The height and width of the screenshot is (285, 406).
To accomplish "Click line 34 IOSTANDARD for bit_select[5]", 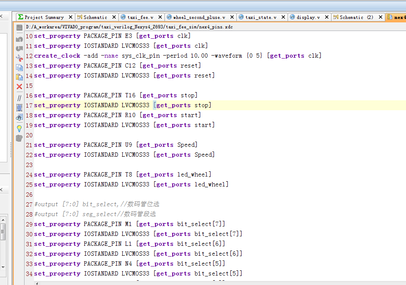I will point(138,274).
